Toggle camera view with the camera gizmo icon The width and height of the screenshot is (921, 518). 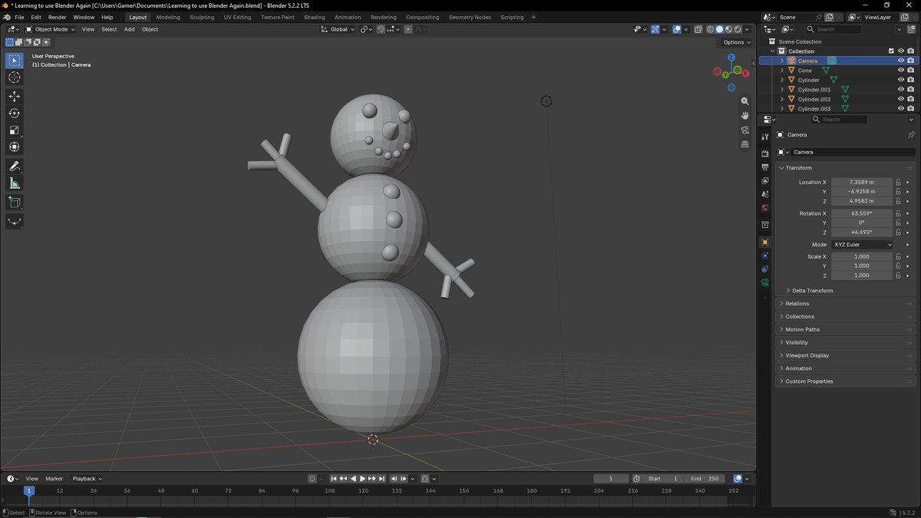tap(744, 130)
